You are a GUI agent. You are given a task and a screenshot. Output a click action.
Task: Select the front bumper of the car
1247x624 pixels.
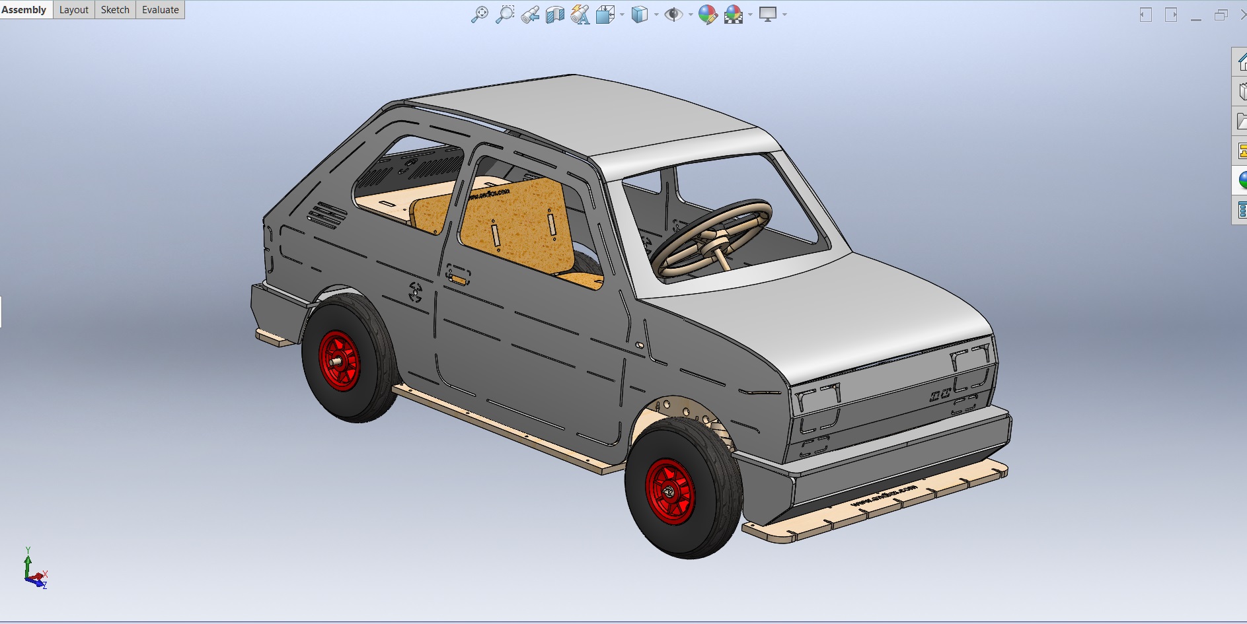click(x=879, y=462)
